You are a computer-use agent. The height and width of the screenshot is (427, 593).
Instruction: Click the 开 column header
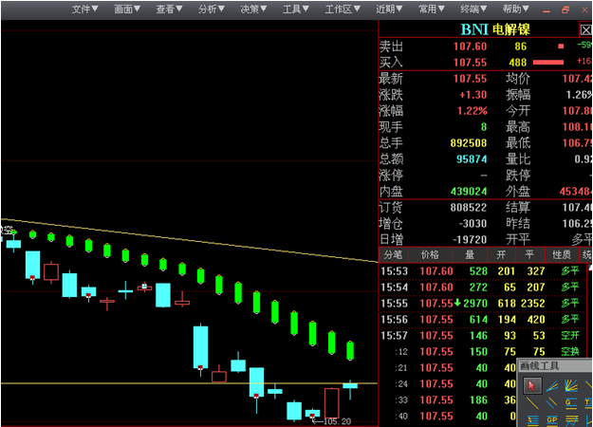coord(501,255)
